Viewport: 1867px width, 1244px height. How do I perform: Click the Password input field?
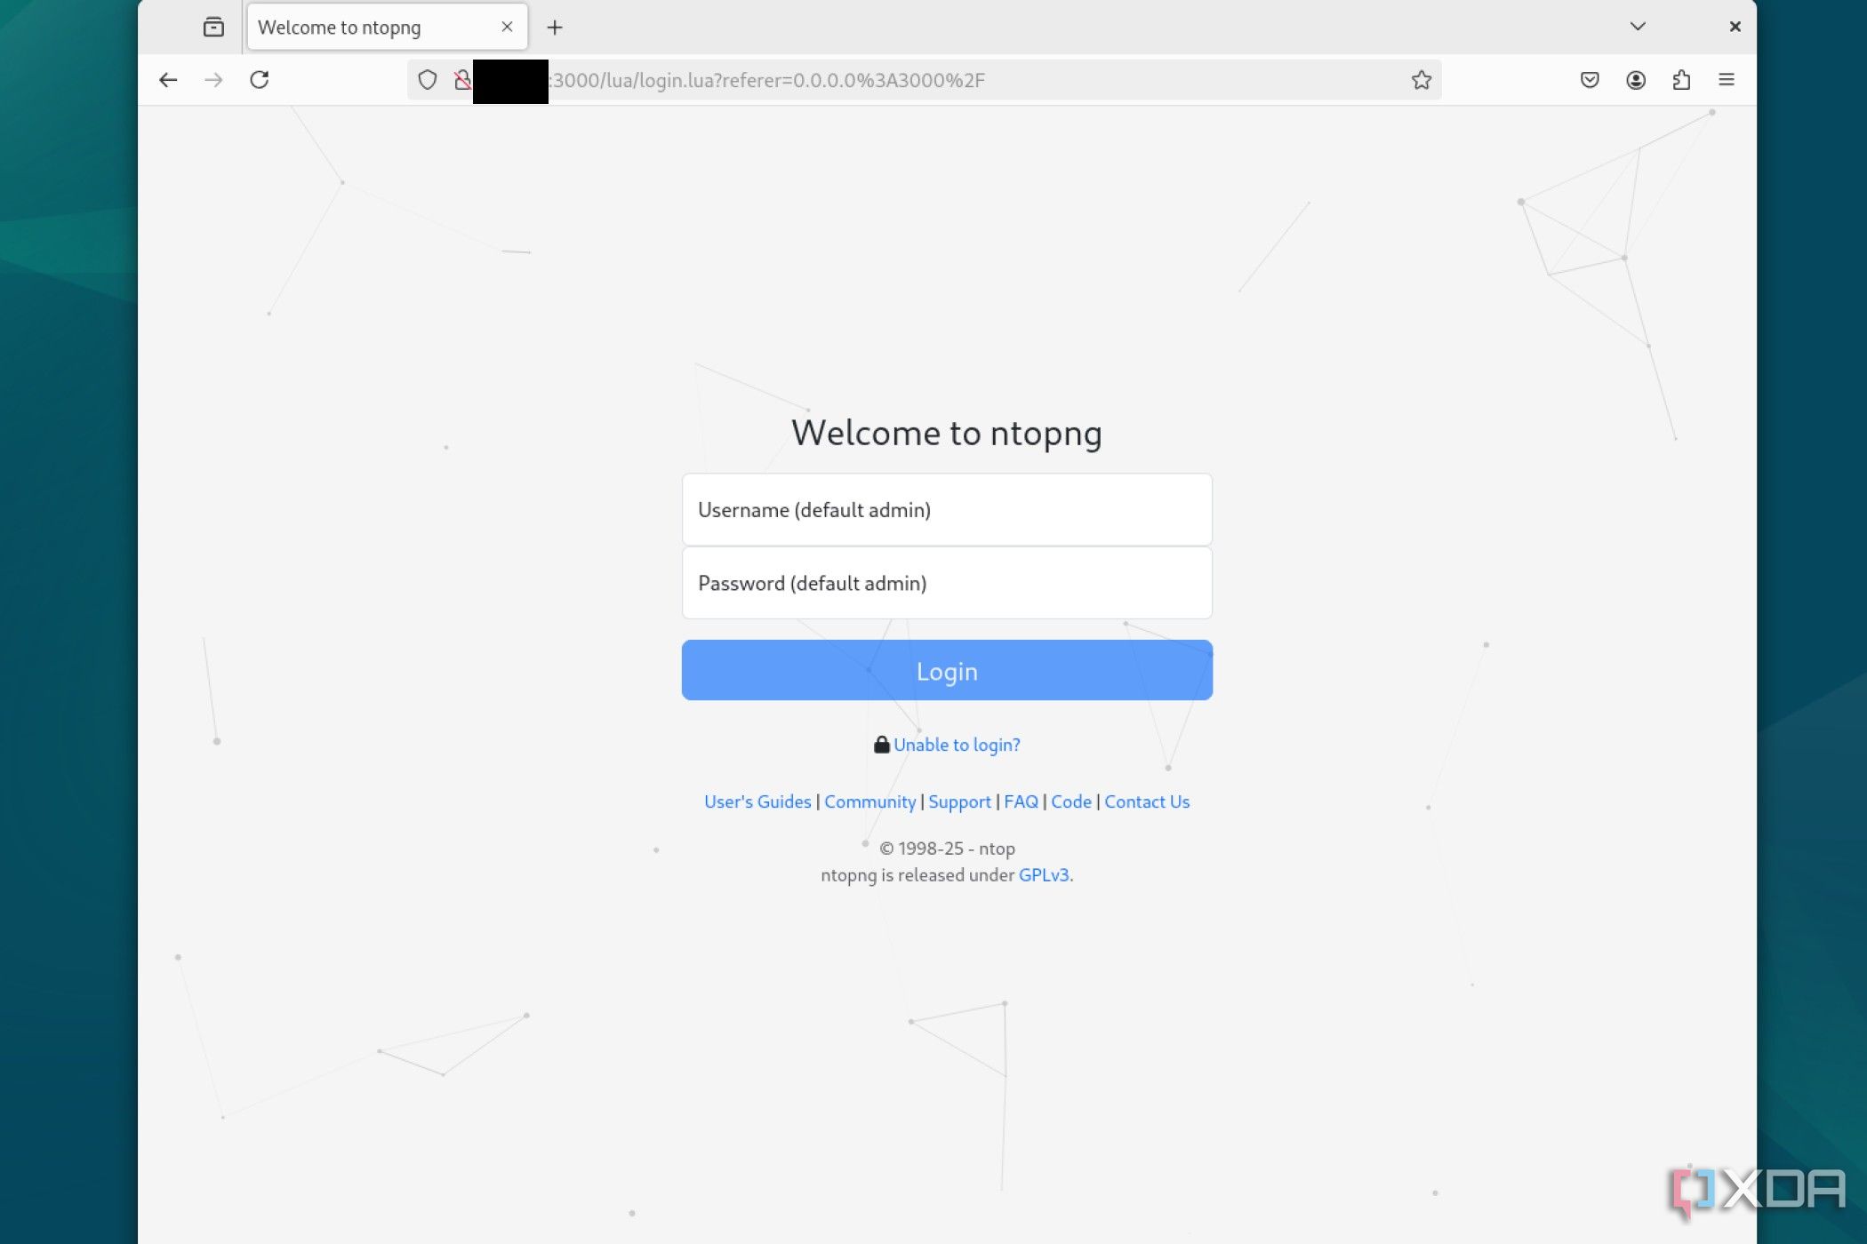[946, 582]
